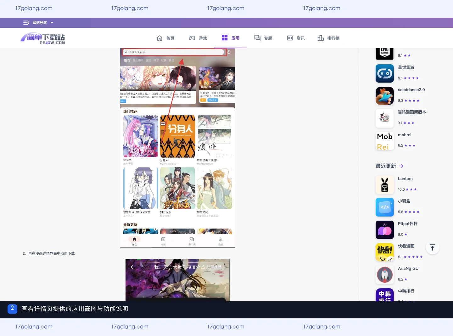
Task: Click the site navigation hamburger icon
Action: [x=26, y=23]
